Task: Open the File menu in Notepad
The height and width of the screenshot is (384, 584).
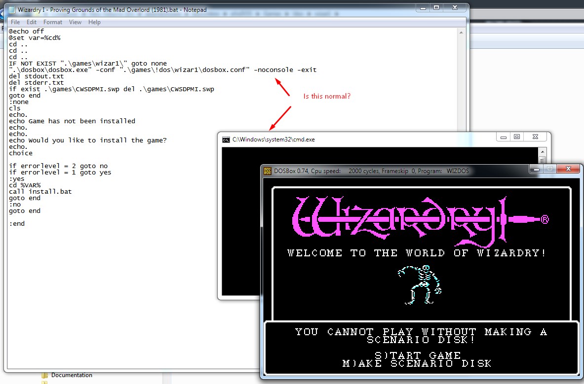Action: 15,22
